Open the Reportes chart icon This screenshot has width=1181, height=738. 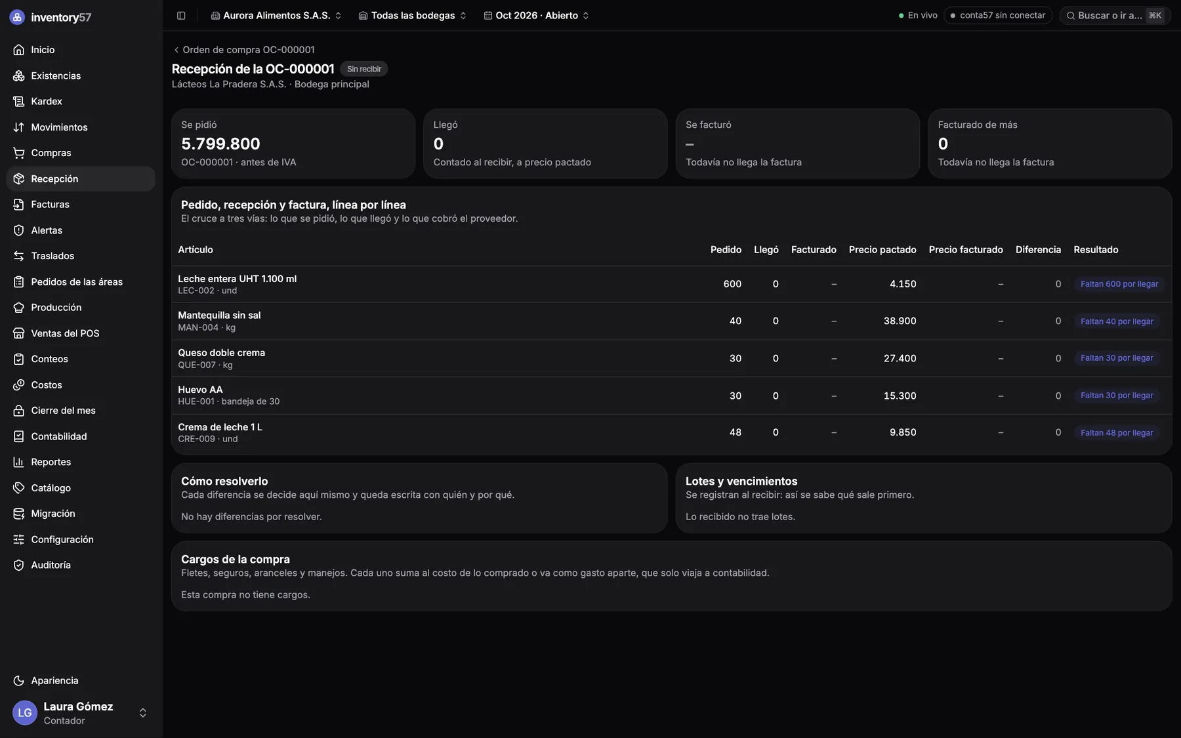coord(19,462)
